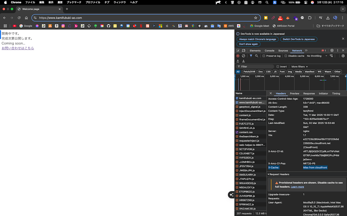Open the Initiator tab of request

coord(323,94)
